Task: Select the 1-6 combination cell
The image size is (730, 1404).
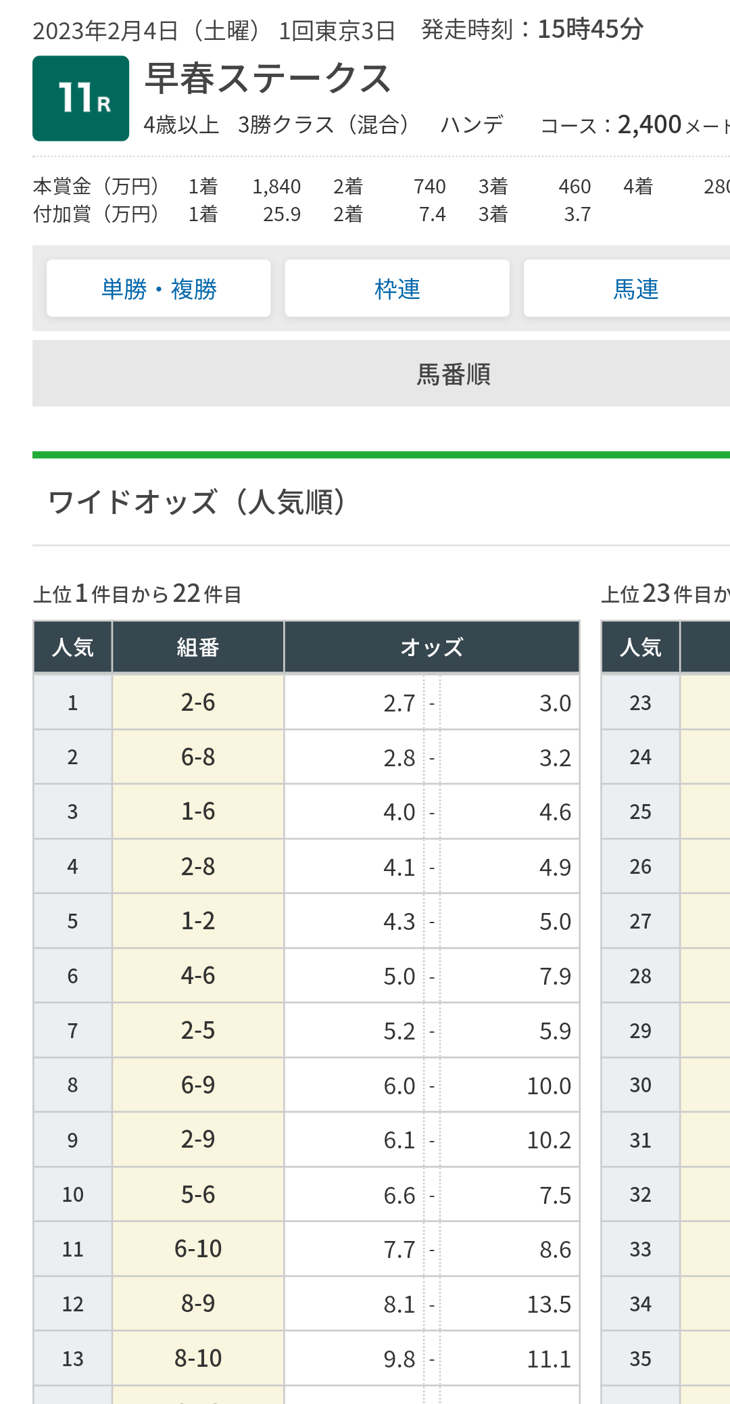Action: [198, 812]
